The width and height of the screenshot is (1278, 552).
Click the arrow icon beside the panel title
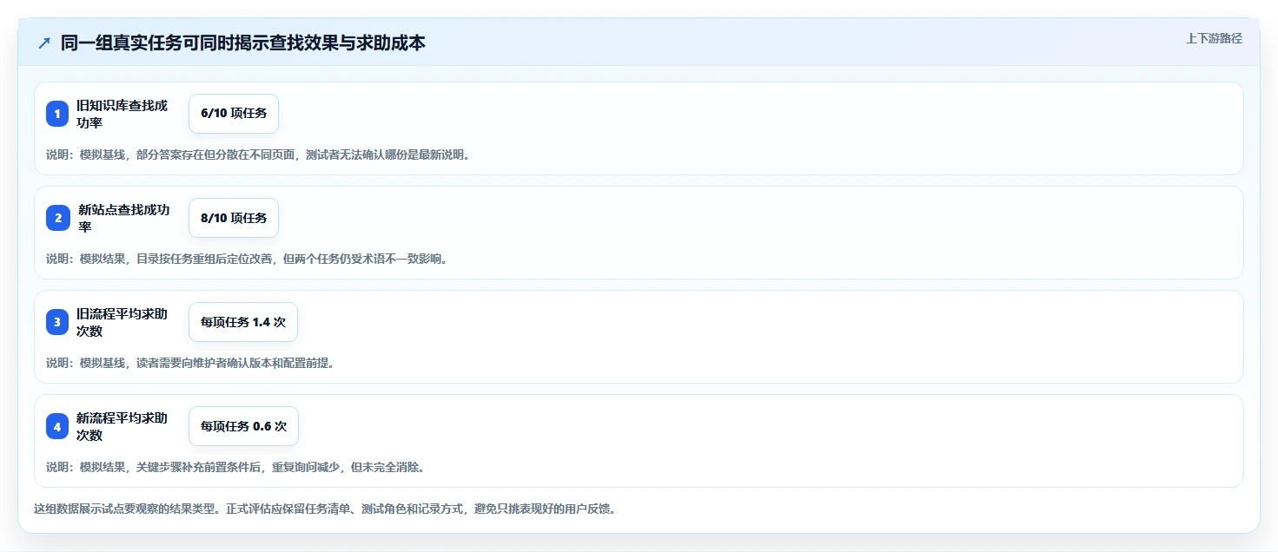tap(44, 43)
